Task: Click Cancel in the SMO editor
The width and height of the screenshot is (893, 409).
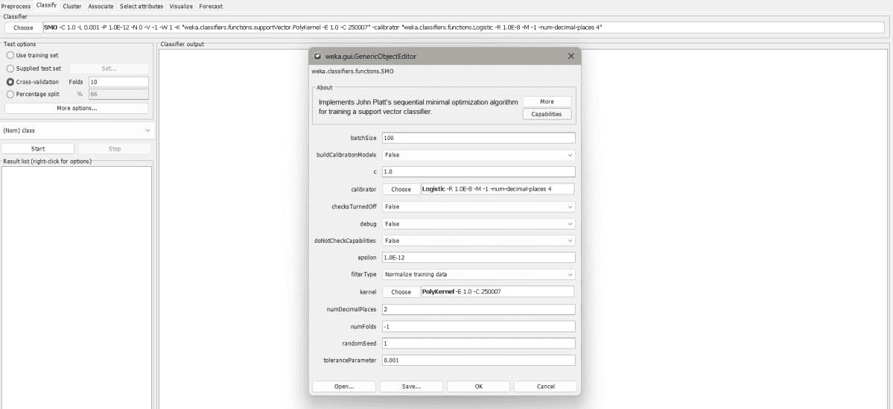Action: (x=546, y=386)
